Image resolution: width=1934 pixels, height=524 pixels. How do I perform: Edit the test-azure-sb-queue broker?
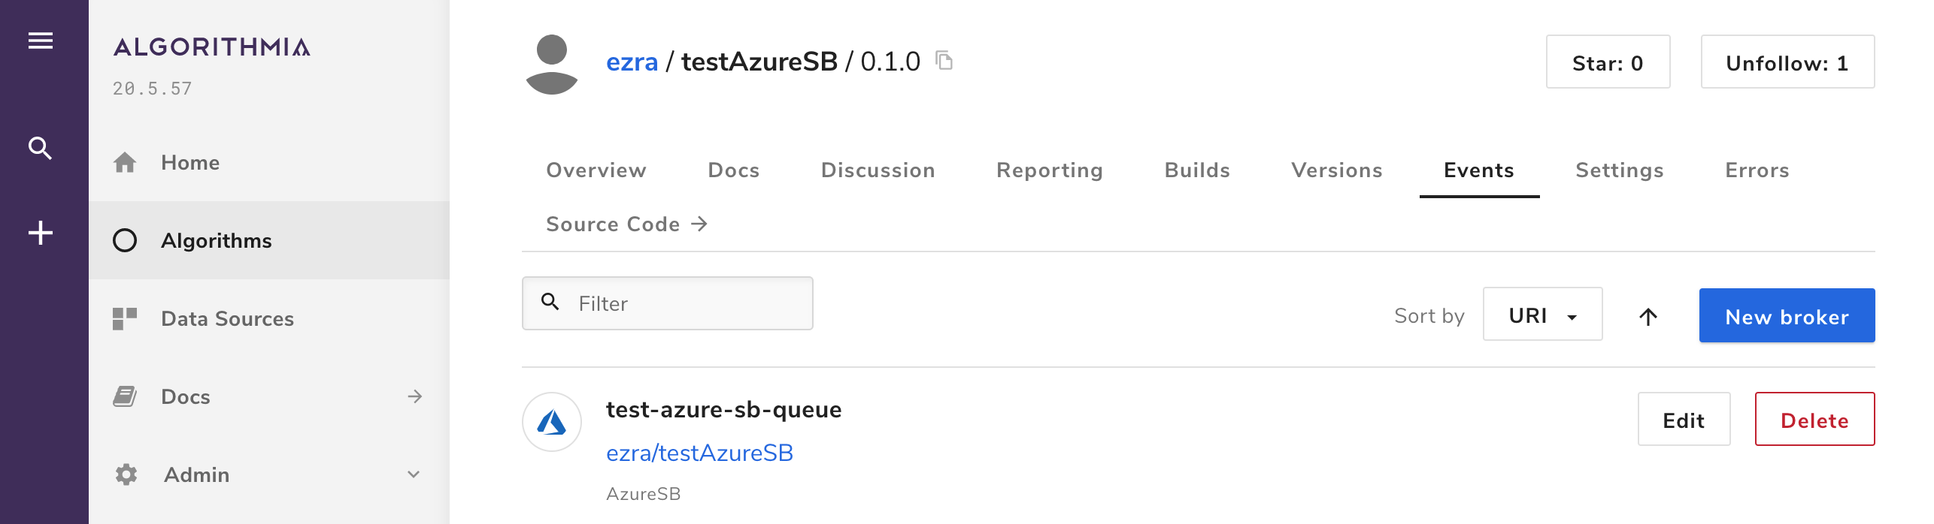tap(1684, 419)
